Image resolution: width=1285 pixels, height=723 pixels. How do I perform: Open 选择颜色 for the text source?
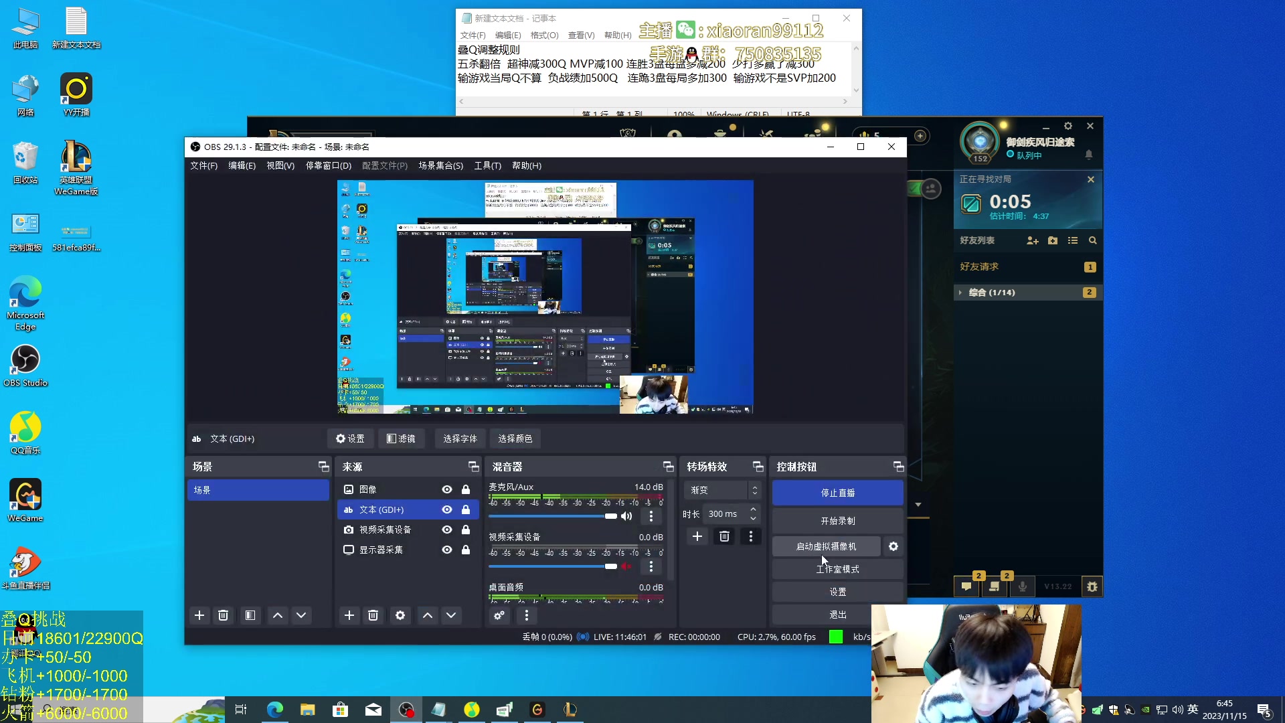tap(515, 438)
